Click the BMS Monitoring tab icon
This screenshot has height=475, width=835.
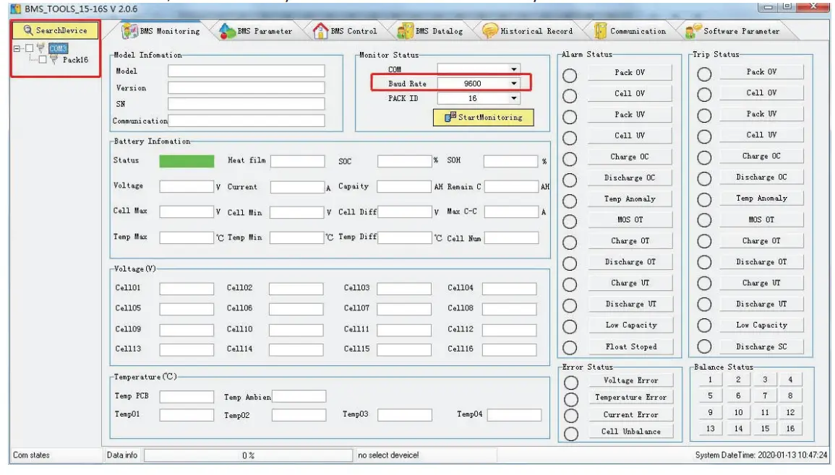[129, 31]
